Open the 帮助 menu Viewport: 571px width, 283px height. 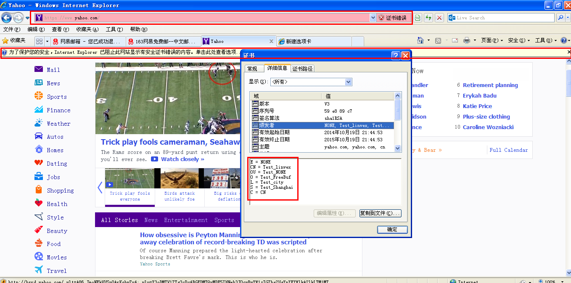139,29
